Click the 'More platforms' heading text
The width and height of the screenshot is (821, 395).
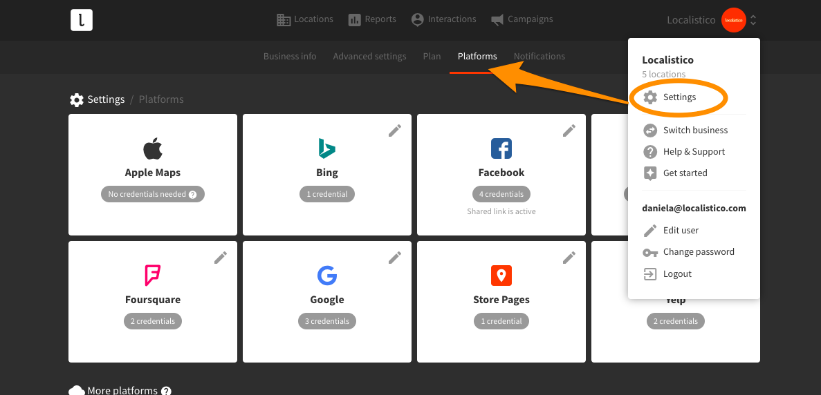[122, 391]
